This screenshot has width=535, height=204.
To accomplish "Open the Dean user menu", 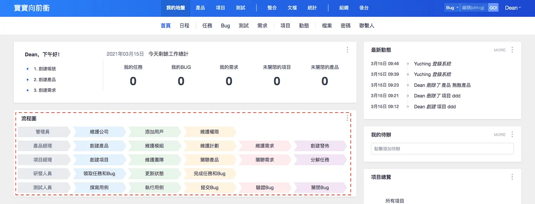I will coord(513,8).
